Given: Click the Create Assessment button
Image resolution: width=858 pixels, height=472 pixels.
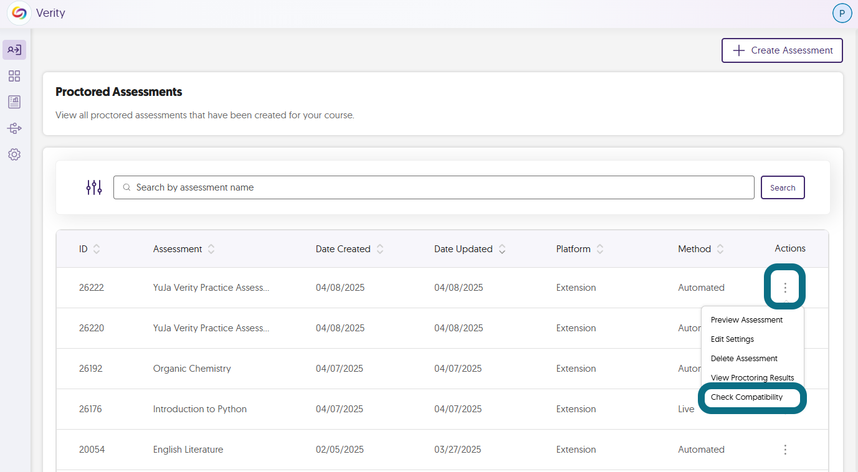Looking at the screenshot, I should (x=782, y=50).
